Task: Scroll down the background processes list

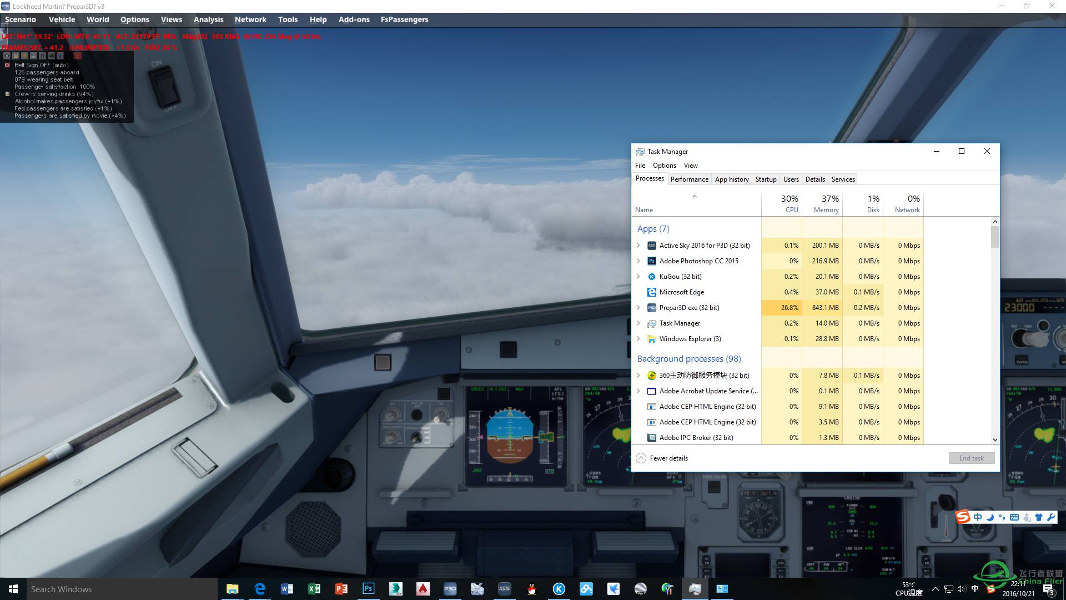Action: coord(993,438)
